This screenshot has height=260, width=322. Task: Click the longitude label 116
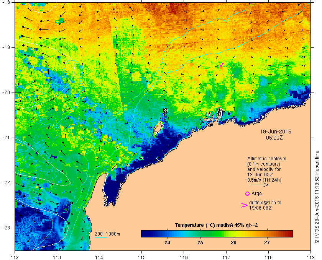click(x=184, y=257)
